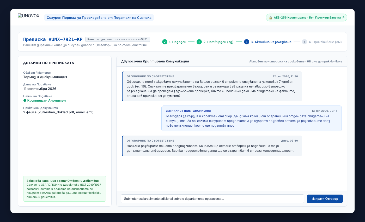Click the checkmark icon for step Потвърден
The height and width of the screenshot is (222, 365).
coord(199,42)
